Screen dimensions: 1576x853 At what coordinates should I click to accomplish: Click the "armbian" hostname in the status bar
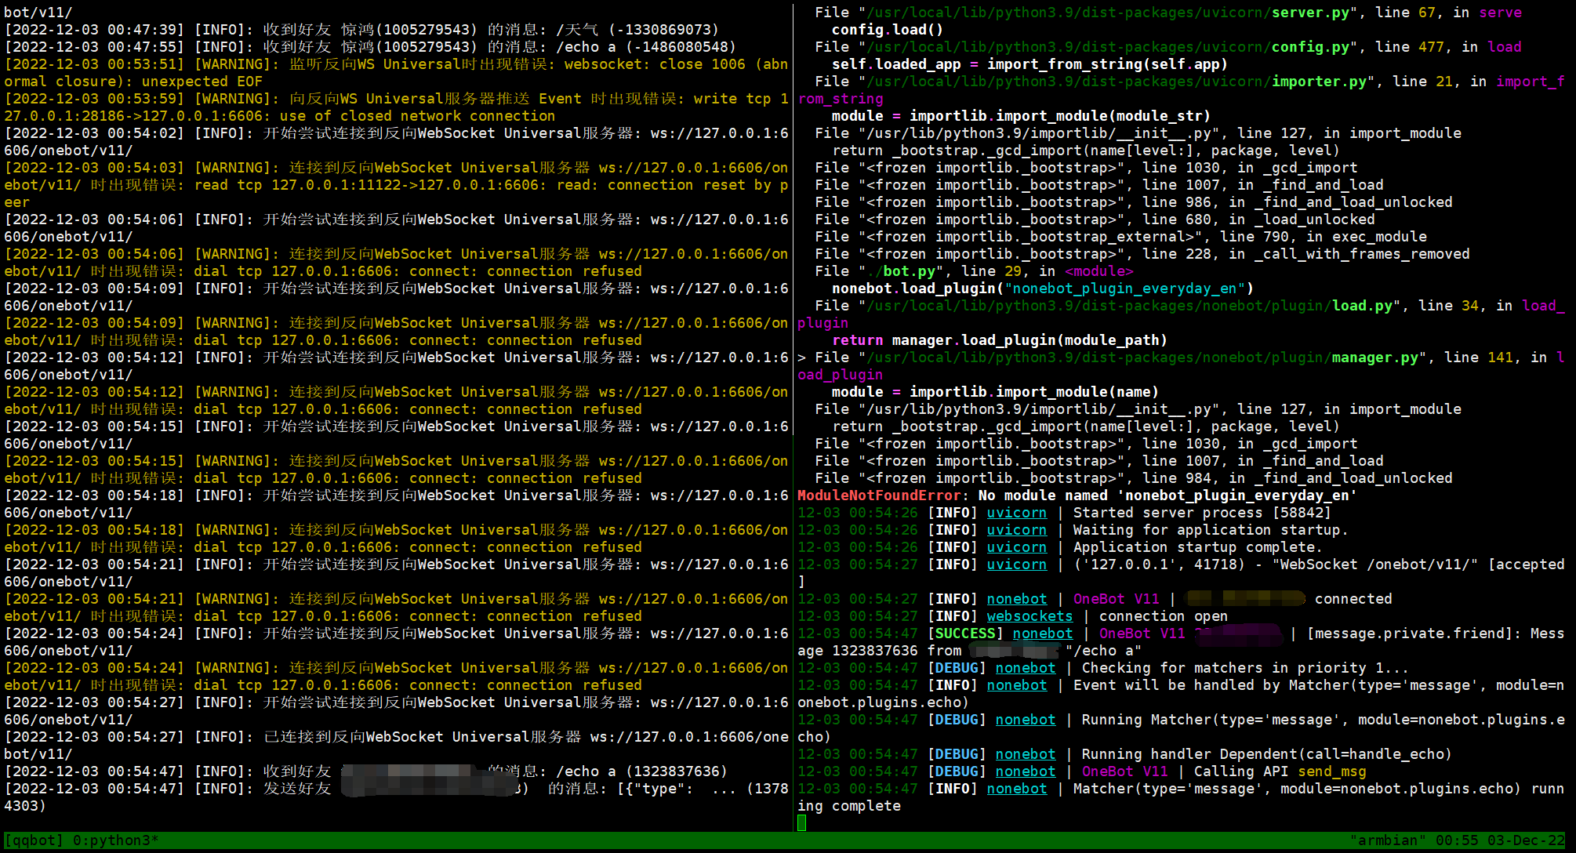[1388, 840]
